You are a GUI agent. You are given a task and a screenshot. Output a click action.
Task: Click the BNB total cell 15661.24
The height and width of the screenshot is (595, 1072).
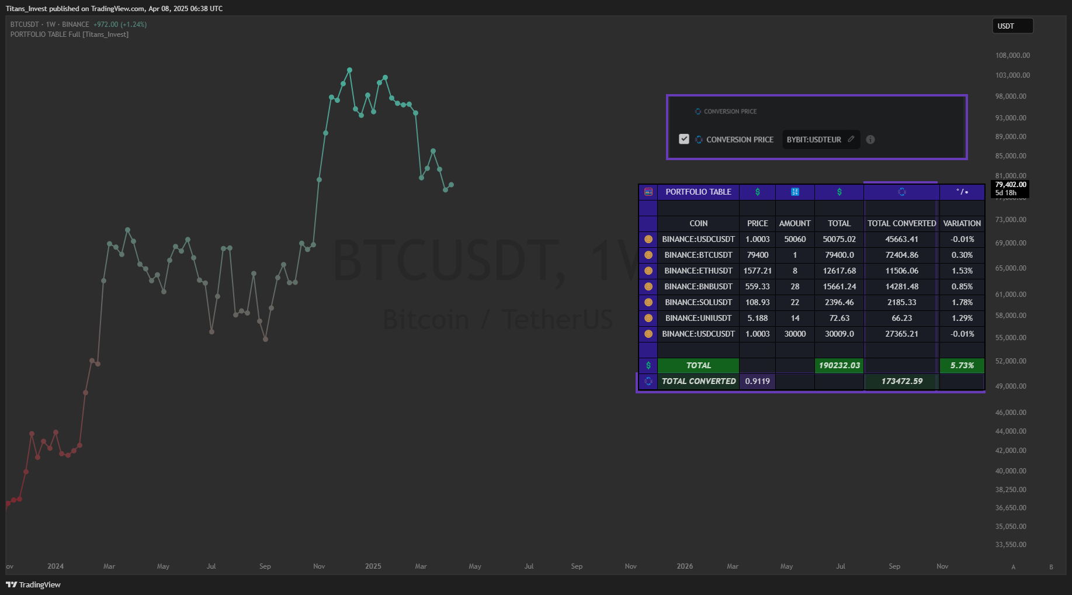839,286
